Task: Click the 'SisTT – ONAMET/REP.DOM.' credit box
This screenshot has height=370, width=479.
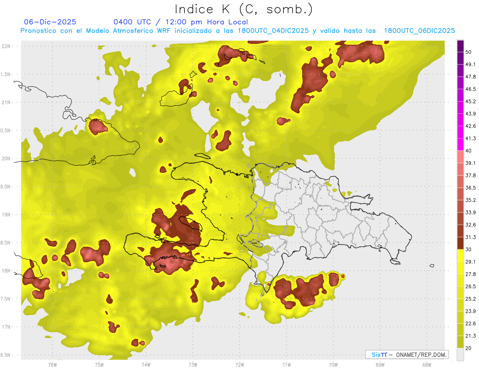Action: coord(407,354)
